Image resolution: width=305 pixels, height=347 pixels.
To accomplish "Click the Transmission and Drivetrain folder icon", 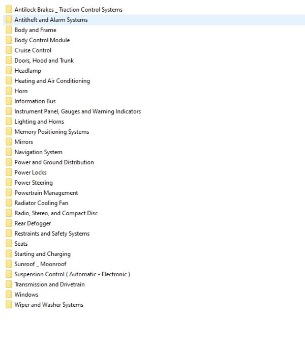I will (9, 284).
